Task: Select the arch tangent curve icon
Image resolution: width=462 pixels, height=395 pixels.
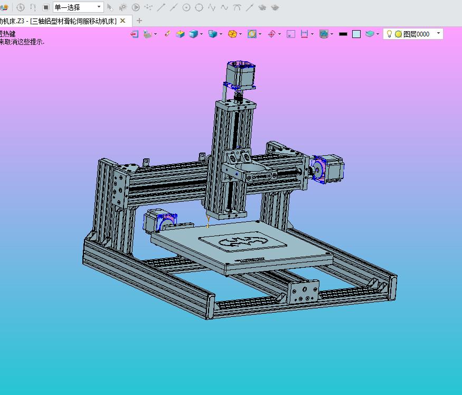Action: (237, 7)
